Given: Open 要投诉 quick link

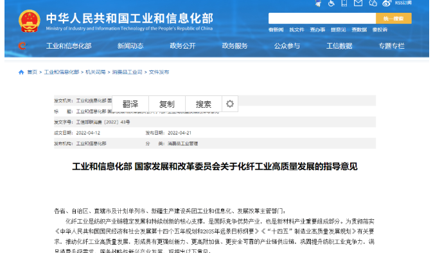Looking at the screenshot, I should point(380,29).
